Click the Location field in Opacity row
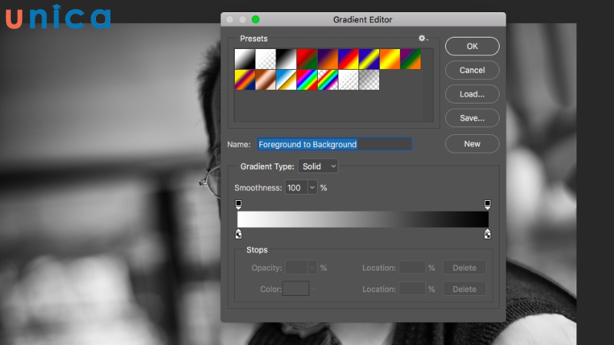This screenshot has width=614, height=345. tap(412, 268)
